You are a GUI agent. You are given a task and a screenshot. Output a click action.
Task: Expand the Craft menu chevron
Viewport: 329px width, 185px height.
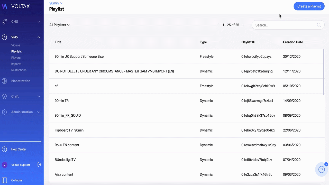tap(39, 96)
